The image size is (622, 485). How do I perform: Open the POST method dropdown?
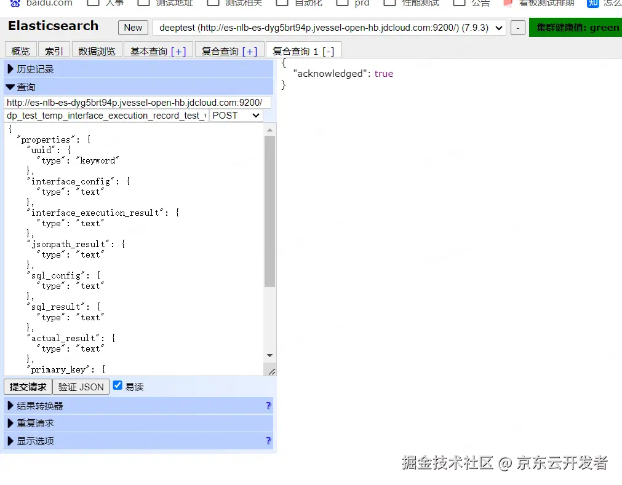[x=236, y=116]
